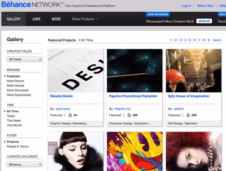Image resolution: width=226 pixels, height=171 pixels.
Task: Select Most Viewed in Browse list
Action: click(x=16, y=85)
